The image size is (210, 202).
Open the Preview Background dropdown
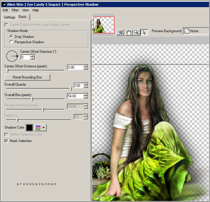(196, 31)
